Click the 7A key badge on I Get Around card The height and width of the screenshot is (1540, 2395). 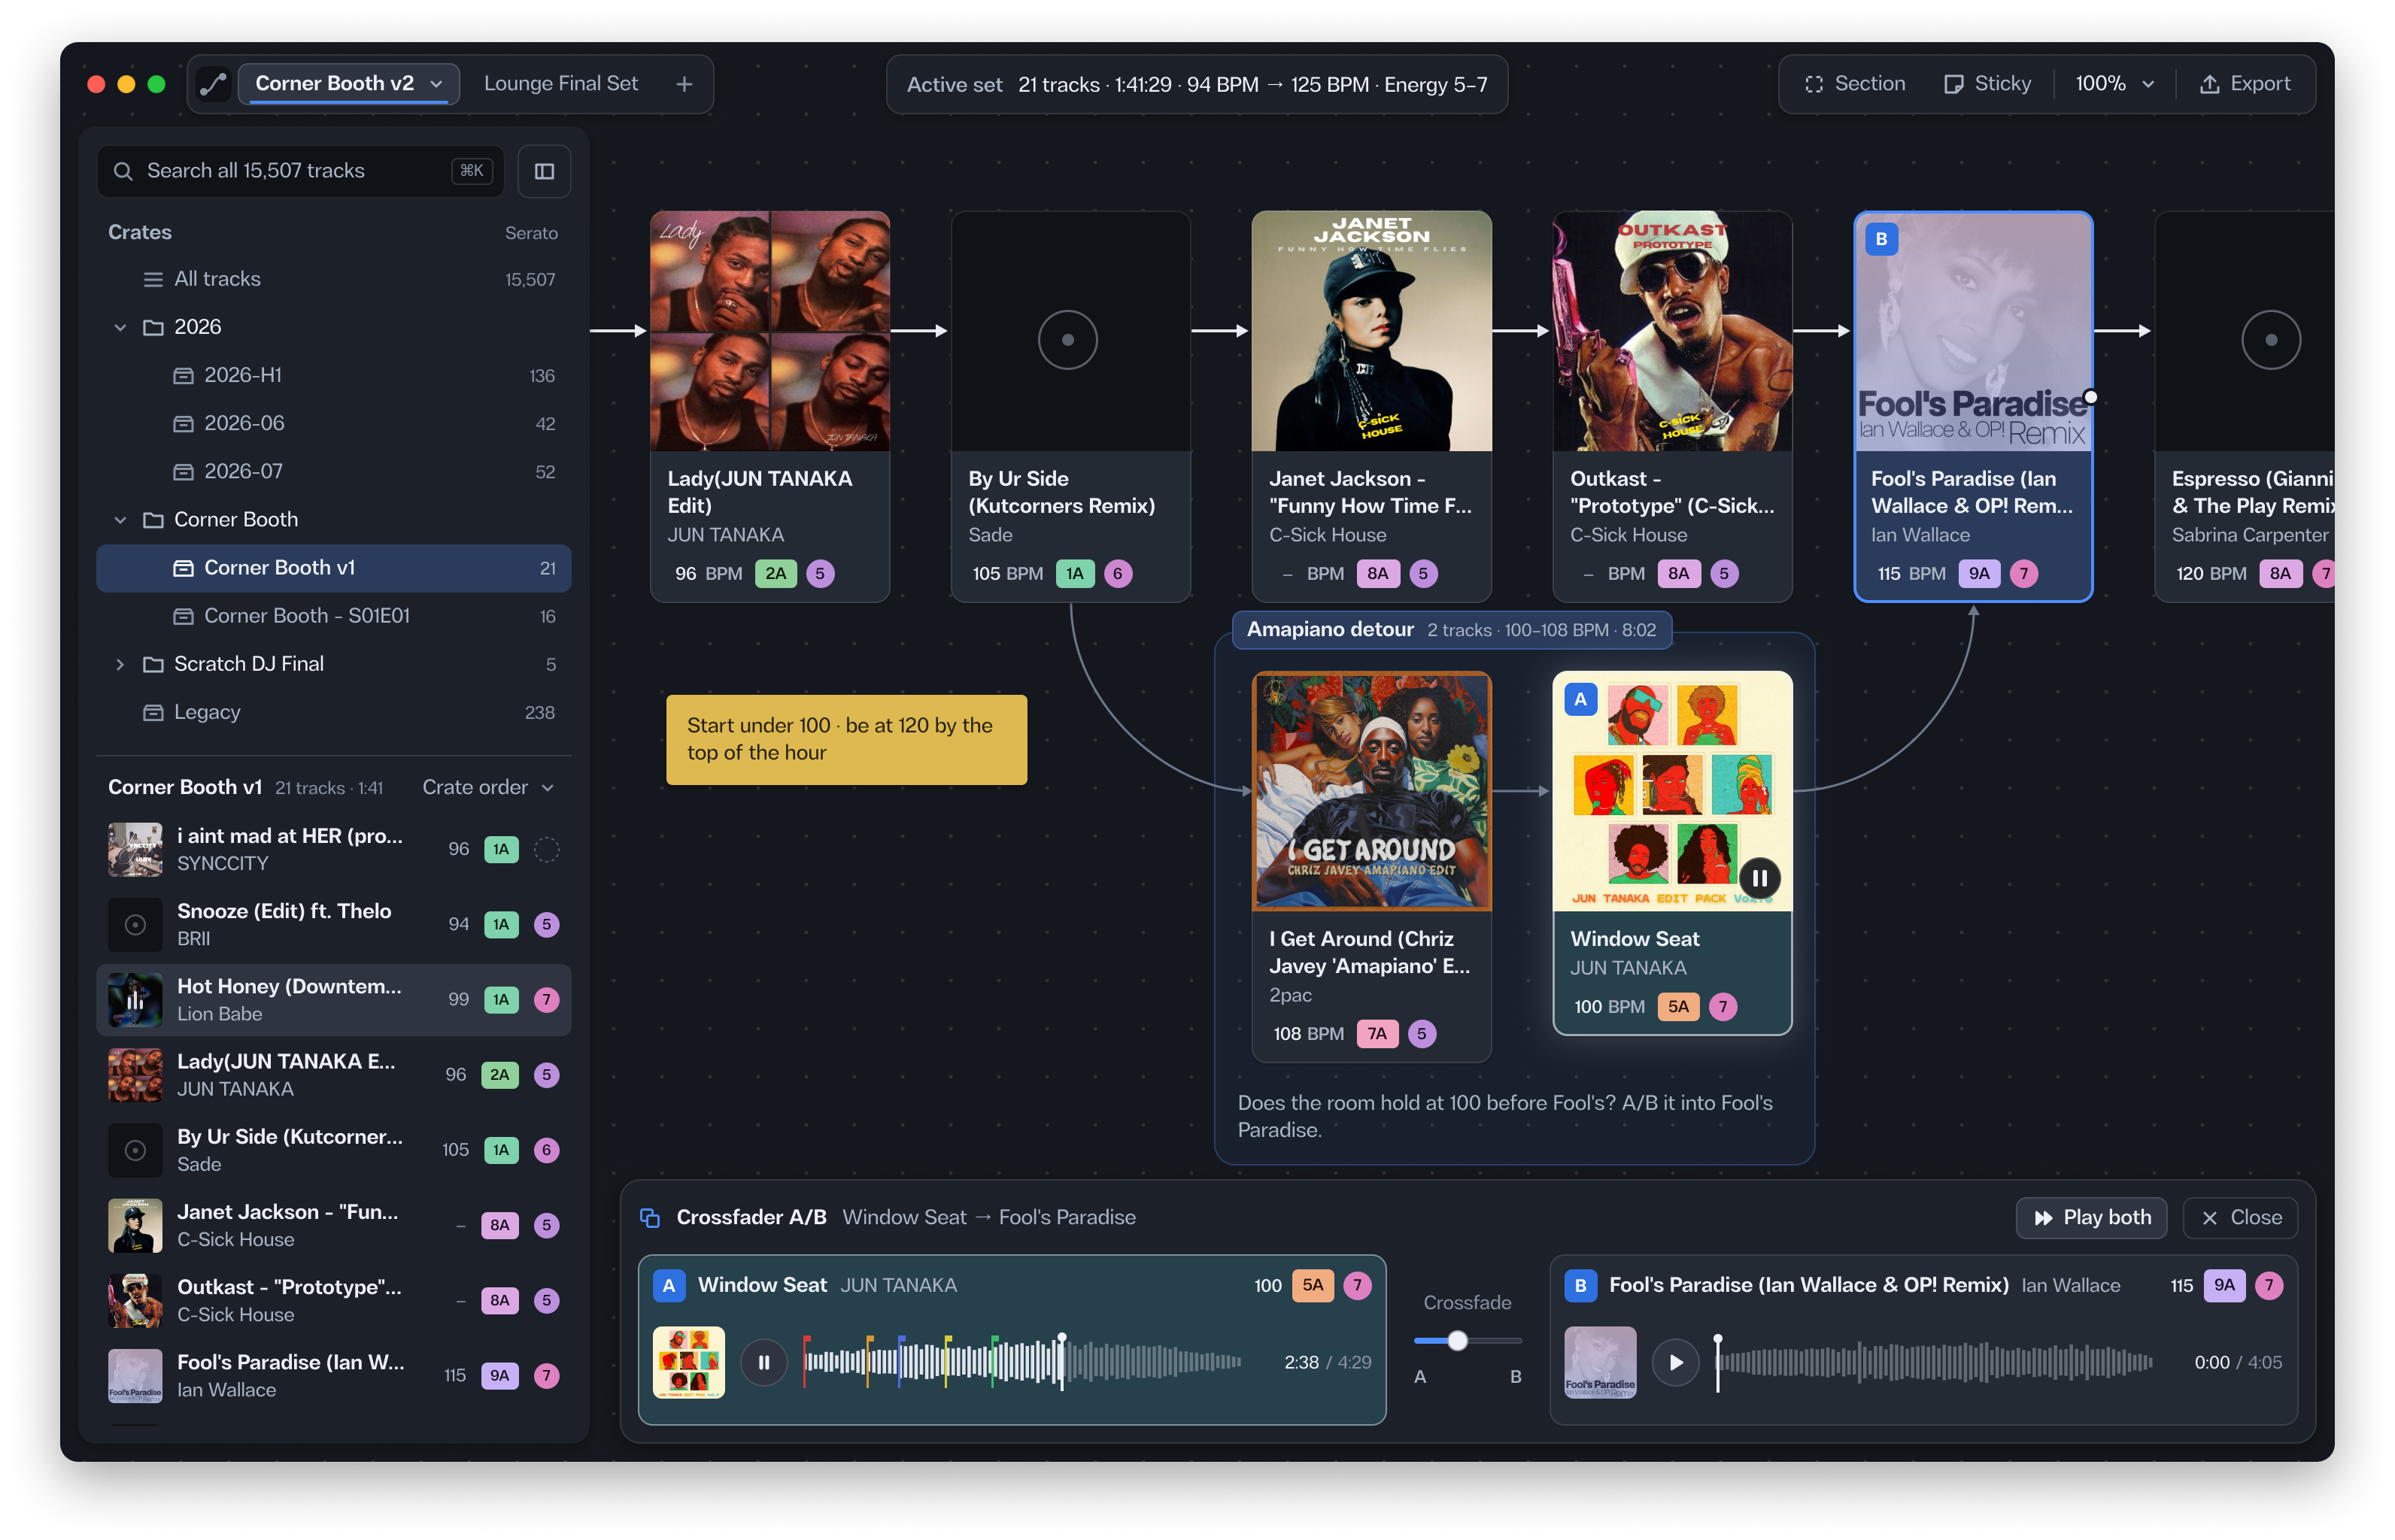click(x=1377, y=1034)
